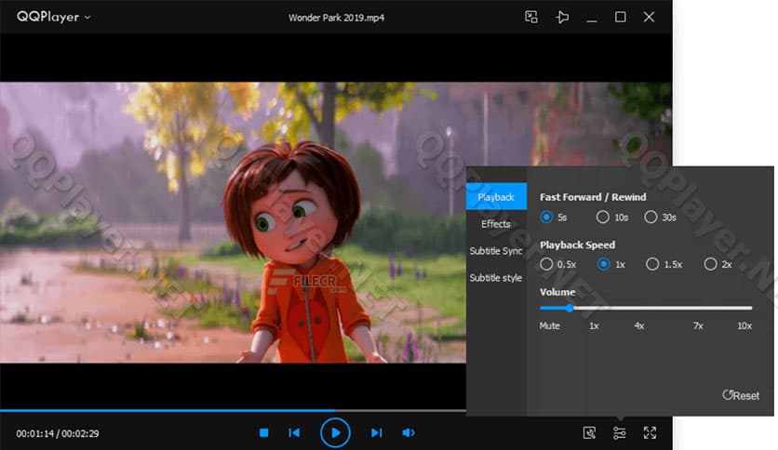This screenshot has width=778, height=450.
Task: Select 30s fast forward interval
Action: point(651,217)
